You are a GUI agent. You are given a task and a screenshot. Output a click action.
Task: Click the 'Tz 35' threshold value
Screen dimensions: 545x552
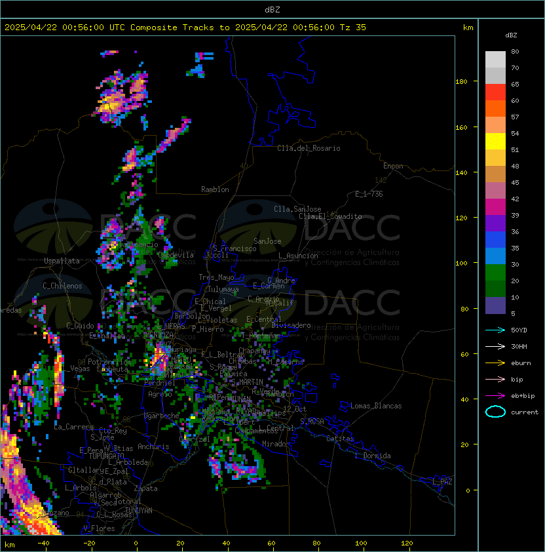tap(353, 28)
